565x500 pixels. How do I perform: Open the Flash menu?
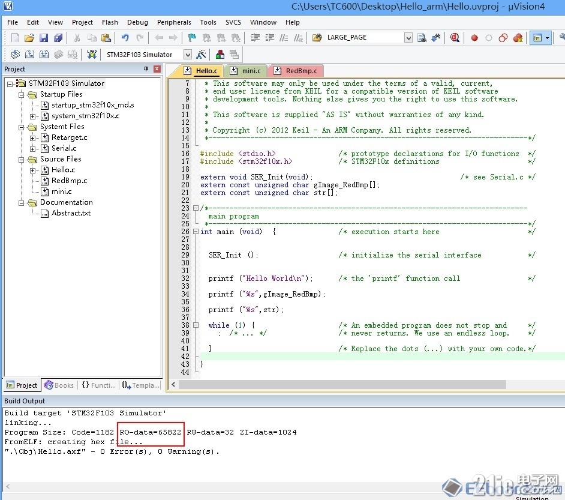(x=110, y=22)
